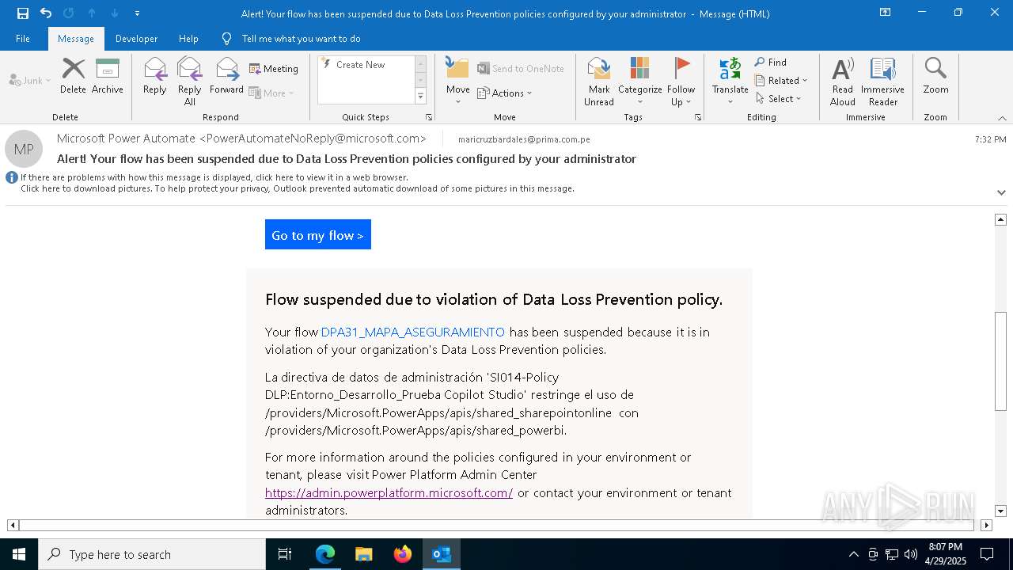Open the volume control in system tray

(911, 554)
